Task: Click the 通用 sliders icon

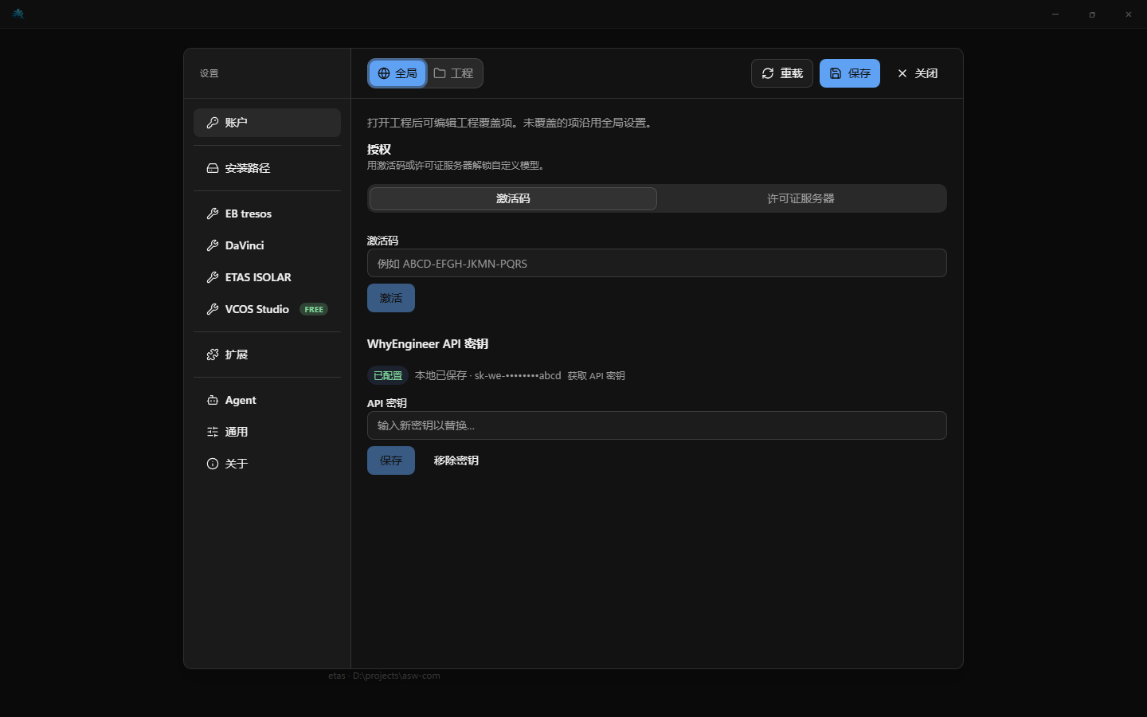Action: [213, 432]
